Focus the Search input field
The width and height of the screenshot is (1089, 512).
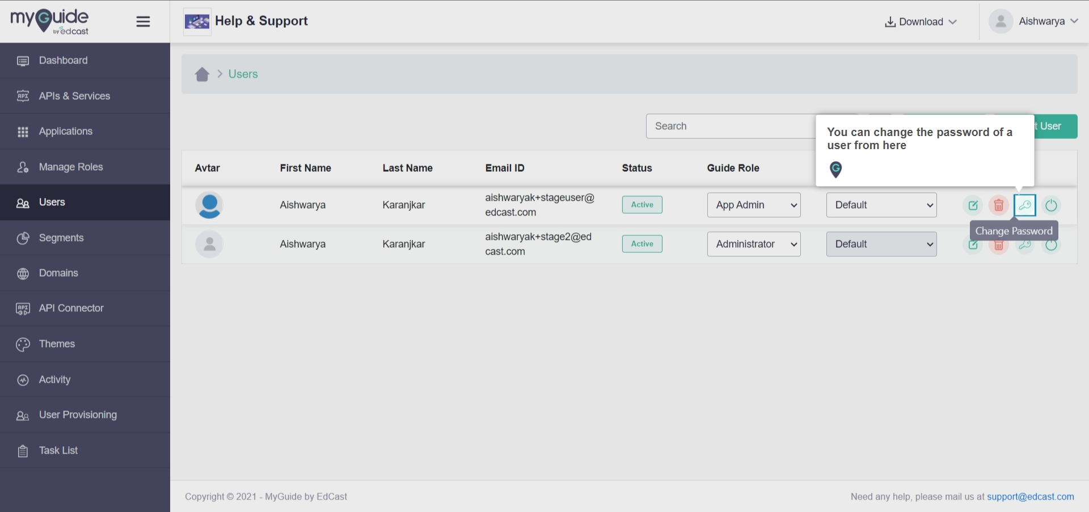tap(731, 126)
